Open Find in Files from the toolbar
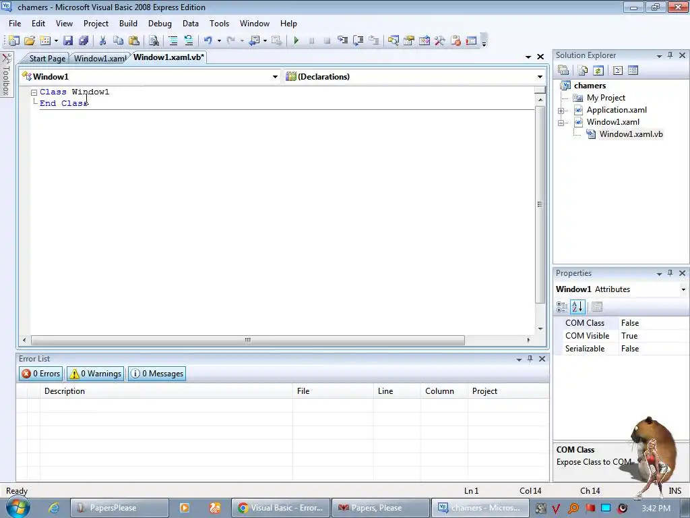Viewport: 690px width, 518px height. (x=154, y=40)
